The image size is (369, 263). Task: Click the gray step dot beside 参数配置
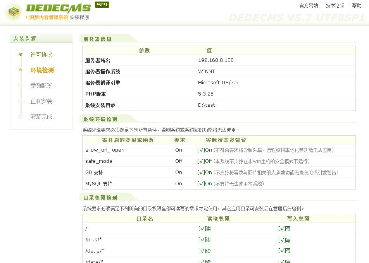[x=21, y=85]
